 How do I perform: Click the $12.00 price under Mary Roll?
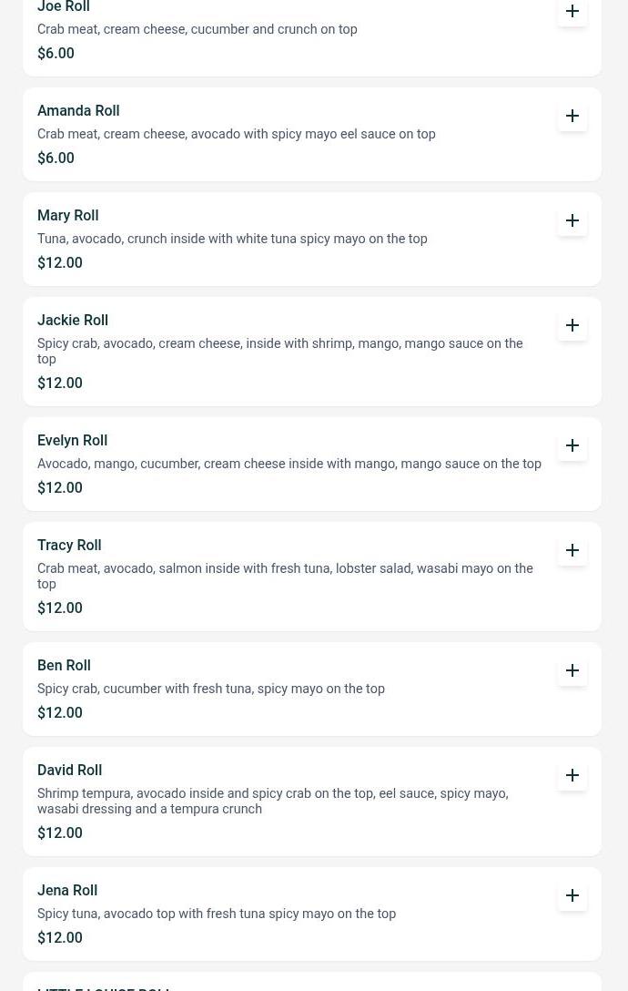tap(60, 262)
